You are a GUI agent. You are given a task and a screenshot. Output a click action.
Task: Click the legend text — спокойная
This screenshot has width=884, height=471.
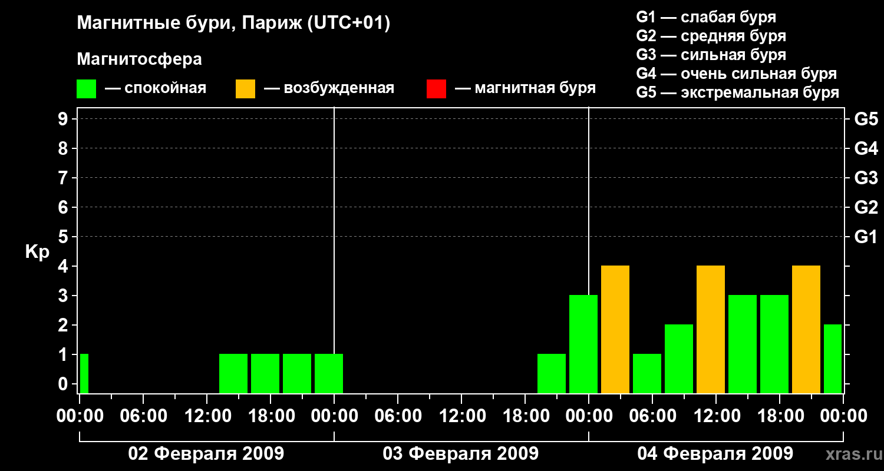tap(156, 88)
